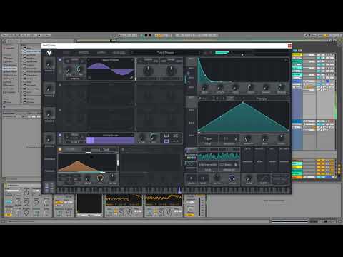
Task: Select the LFO 1 tab
Action: 192,102
